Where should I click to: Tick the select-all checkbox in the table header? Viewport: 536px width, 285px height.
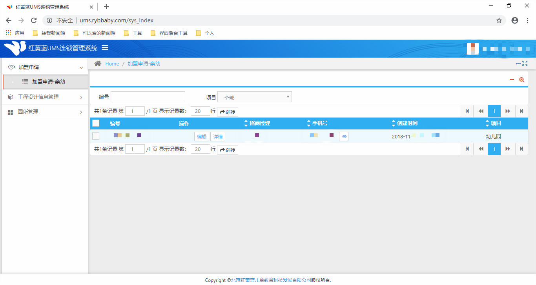[x=96, y=123]
